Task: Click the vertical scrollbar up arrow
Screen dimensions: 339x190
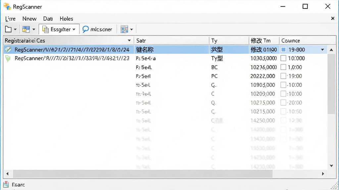Action: coord(331,50)
